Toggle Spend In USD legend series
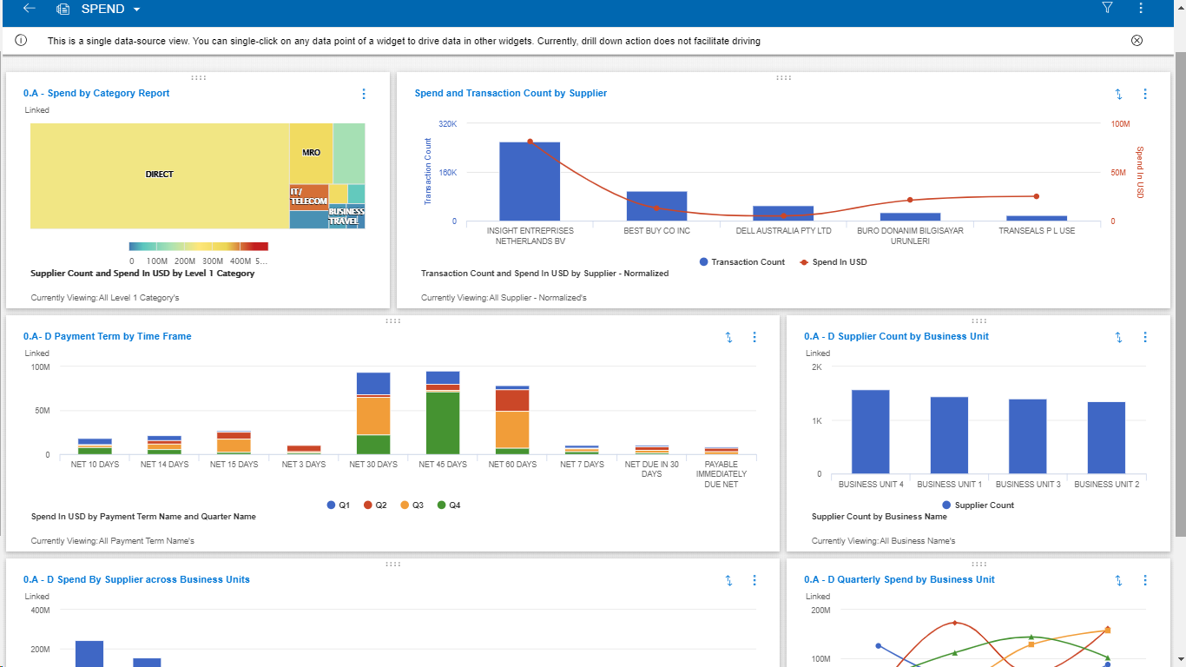This screenshot has height=667, width=1186. point(833,261)
